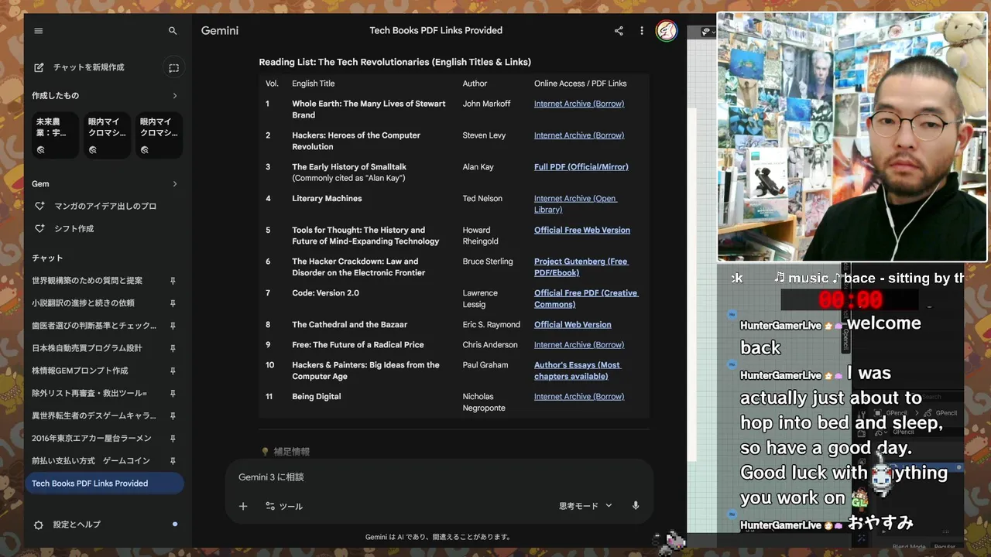Click the microphone voice input icon
Image resolution: width=991 pixels, height=557 pixels.
point(636,506)
